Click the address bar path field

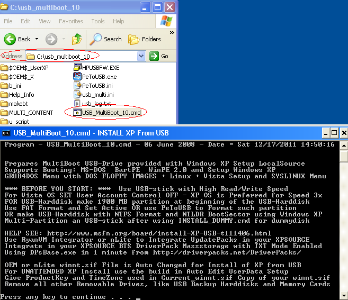click(x=85, y=56)
